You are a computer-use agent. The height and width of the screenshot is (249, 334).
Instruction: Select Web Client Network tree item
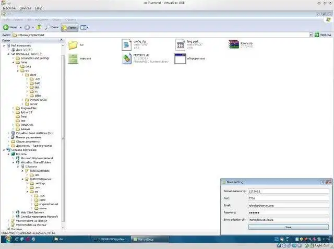(x=32, y=212)
